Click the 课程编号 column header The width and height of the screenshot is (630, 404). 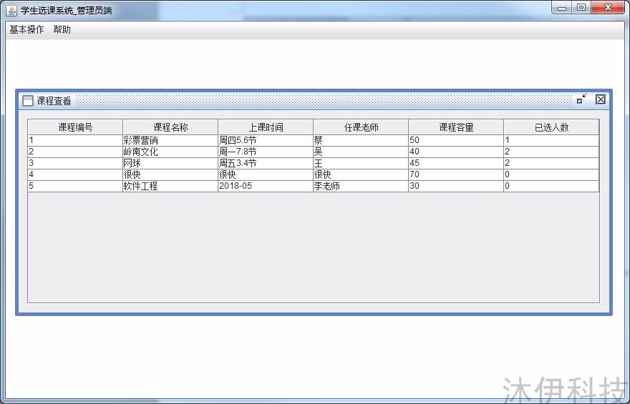pyautogui.click(x=75, y=127)
